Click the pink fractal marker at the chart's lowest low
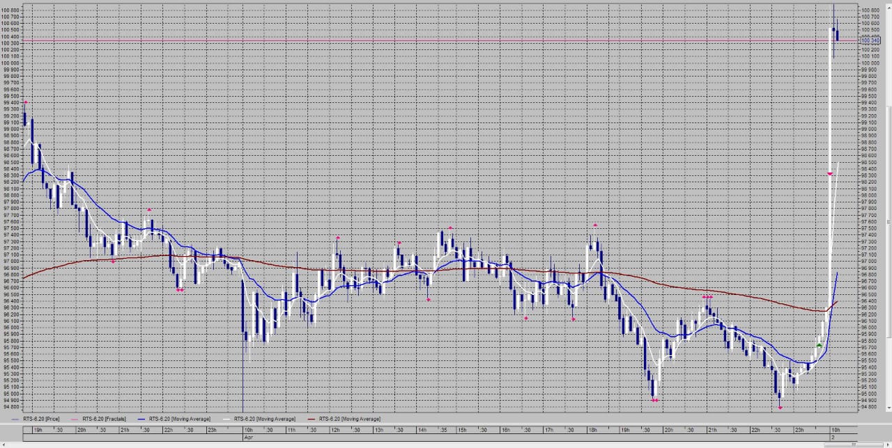 pos(780,408)
